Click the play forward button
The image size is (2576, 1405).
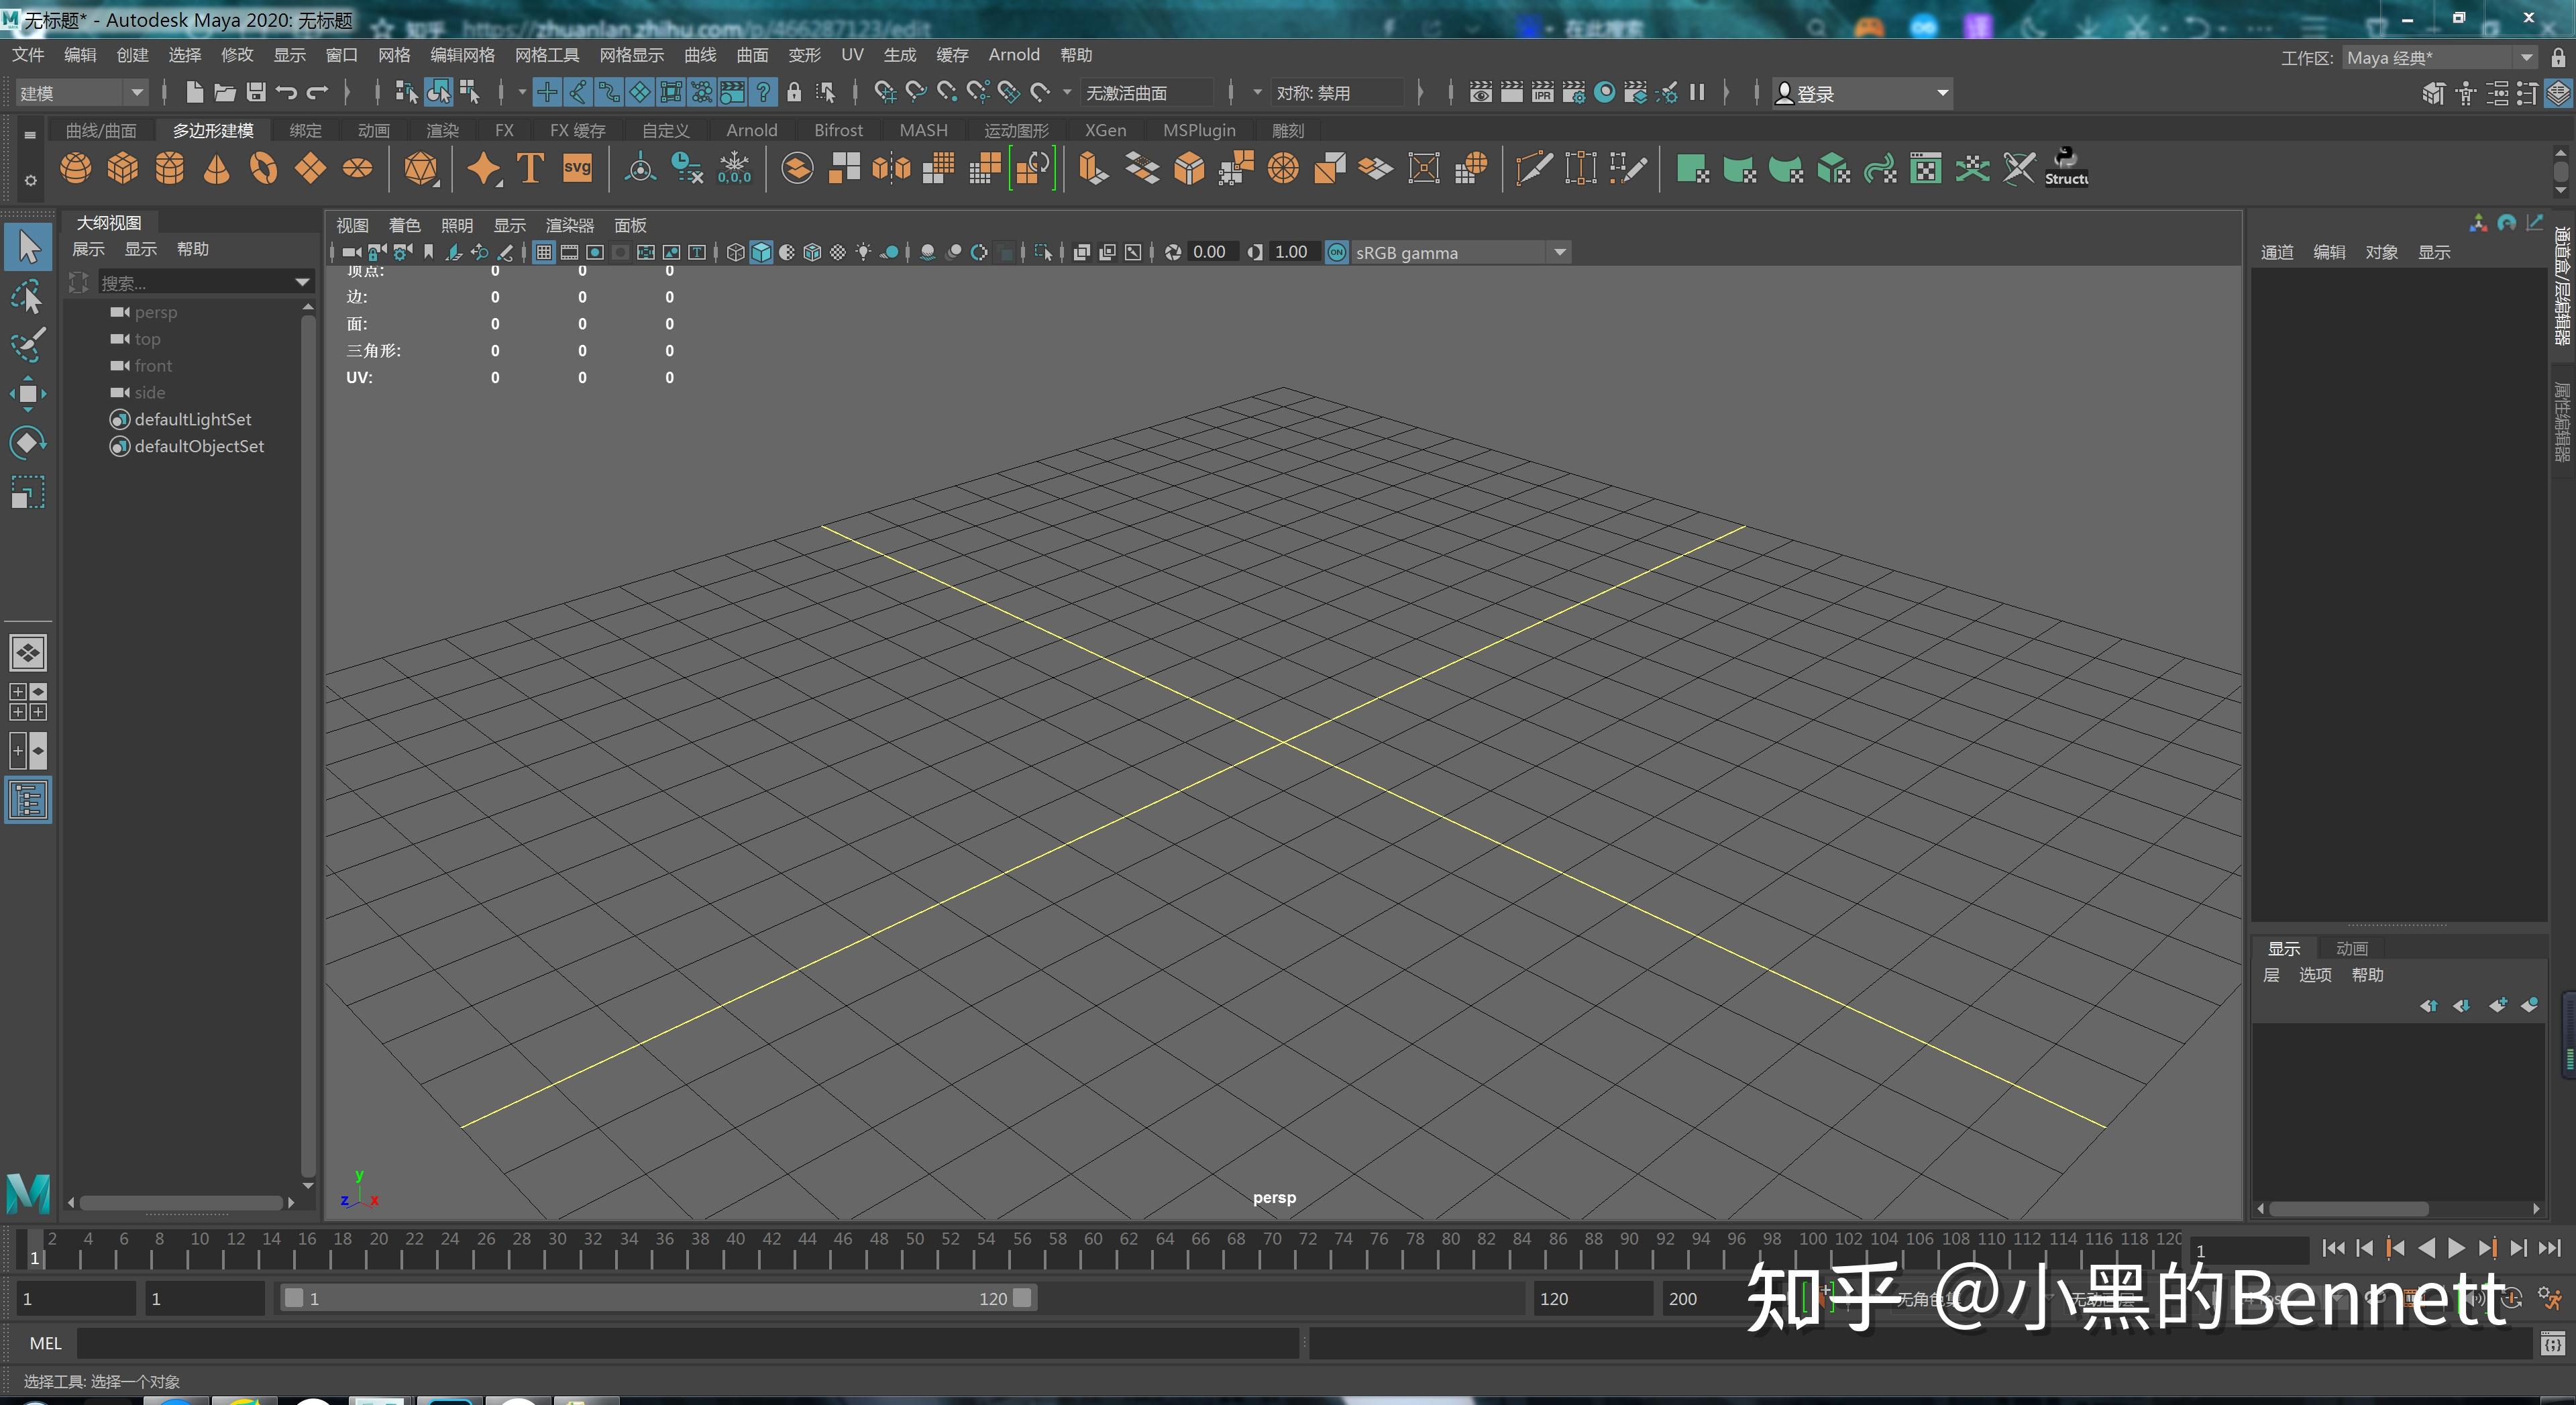(x=2456, y=1247)
